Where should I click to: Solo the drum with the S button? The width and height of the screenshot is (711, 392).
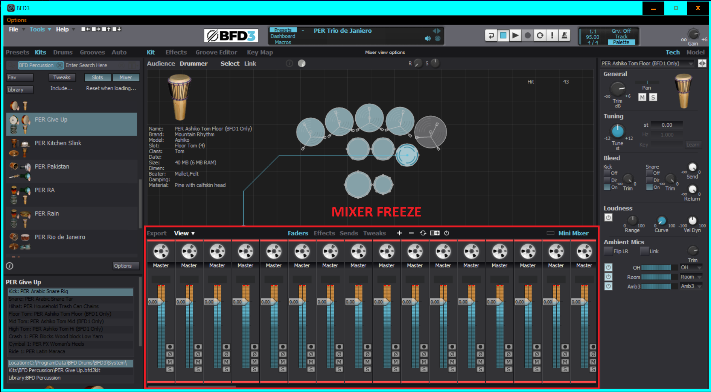[653, 97]
